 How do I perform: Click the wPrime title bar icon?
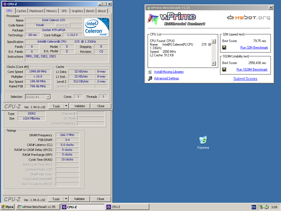[x=148, y=7]
